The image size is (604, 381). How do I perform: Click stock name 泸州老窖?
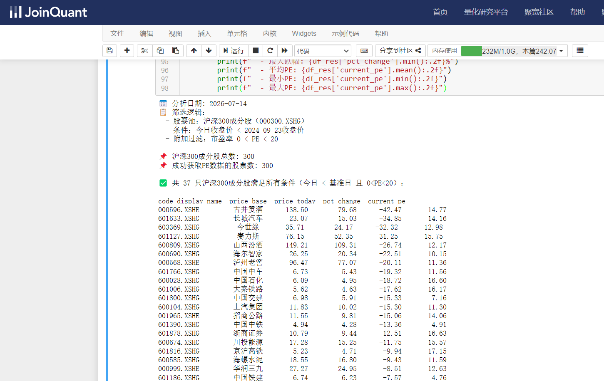(248, 262)
